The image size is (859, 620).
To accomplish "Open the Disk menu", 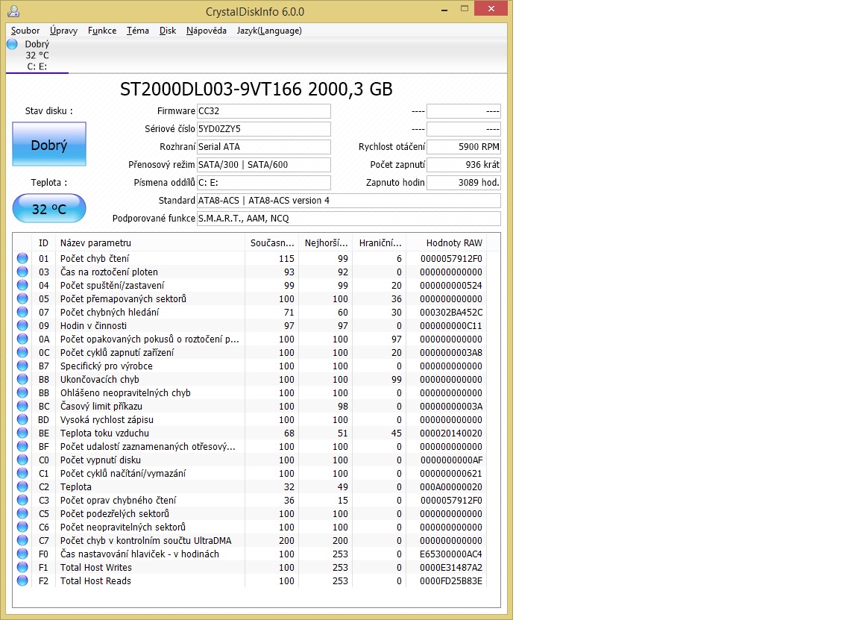I will 168,31.
